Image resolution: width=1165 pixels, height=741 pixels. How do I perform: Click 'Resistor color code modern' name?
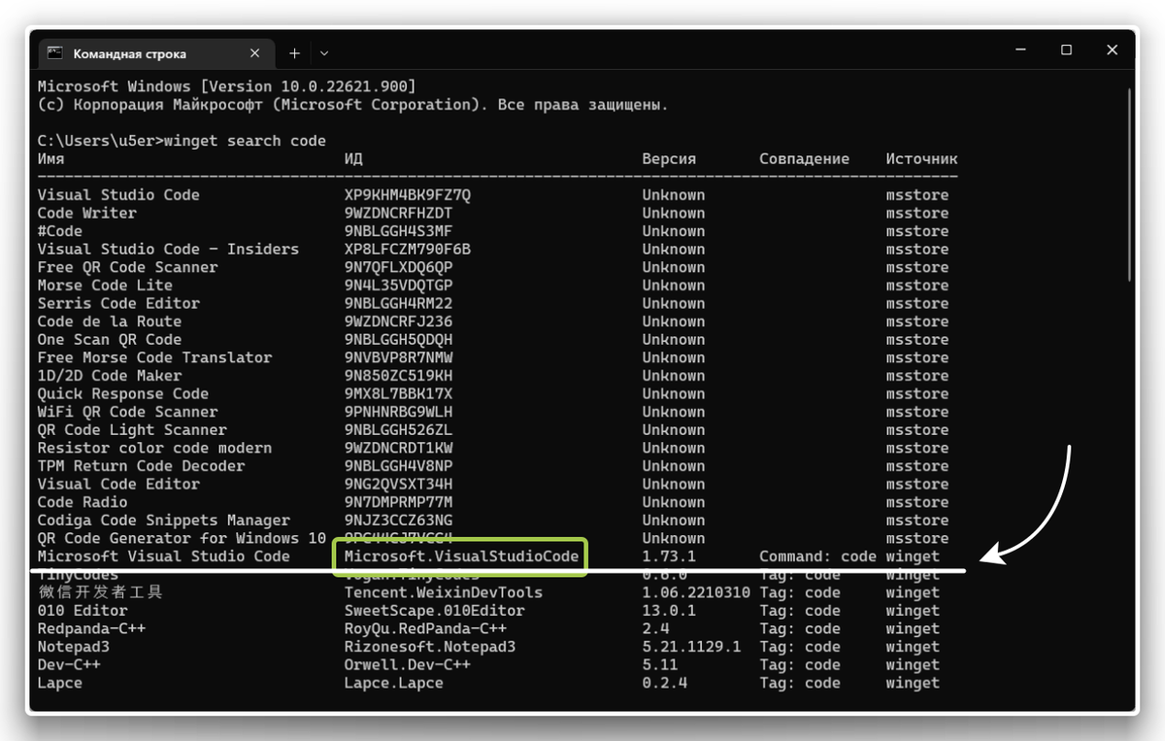[155, 448]
